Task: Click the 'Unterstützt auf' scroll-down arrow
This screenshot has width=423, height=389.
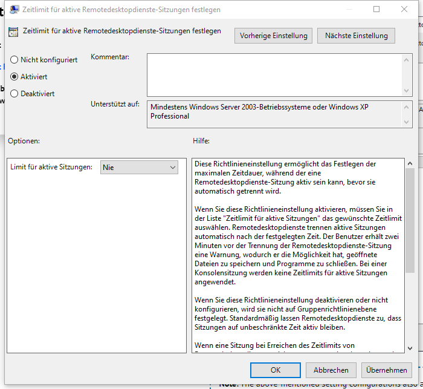Action: point(407,123)
